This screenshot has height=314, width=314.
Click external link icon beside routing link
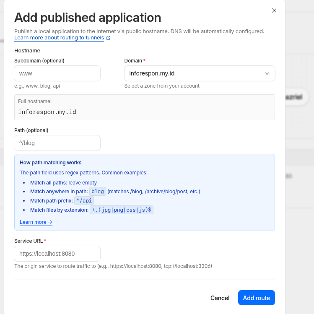click(108, 38)
